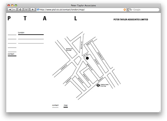This screenshot has width=167, height=121.
Task: Reload the page with the refresh icon
Action: (x=20, y=10)
